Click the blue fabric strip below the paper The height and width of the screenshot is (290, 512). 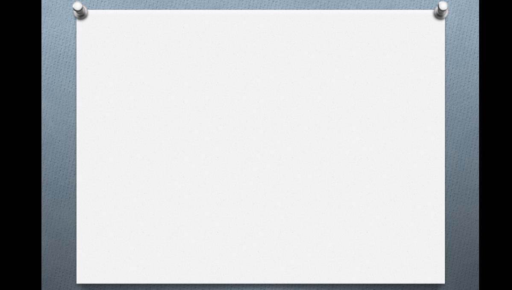click(261, 287)
